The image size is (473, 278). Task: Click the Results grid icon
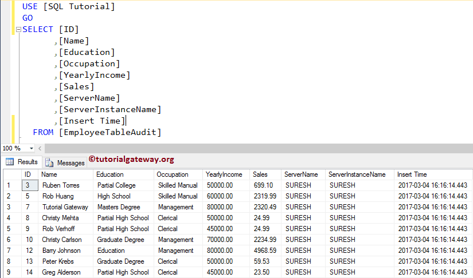(10, 162)
